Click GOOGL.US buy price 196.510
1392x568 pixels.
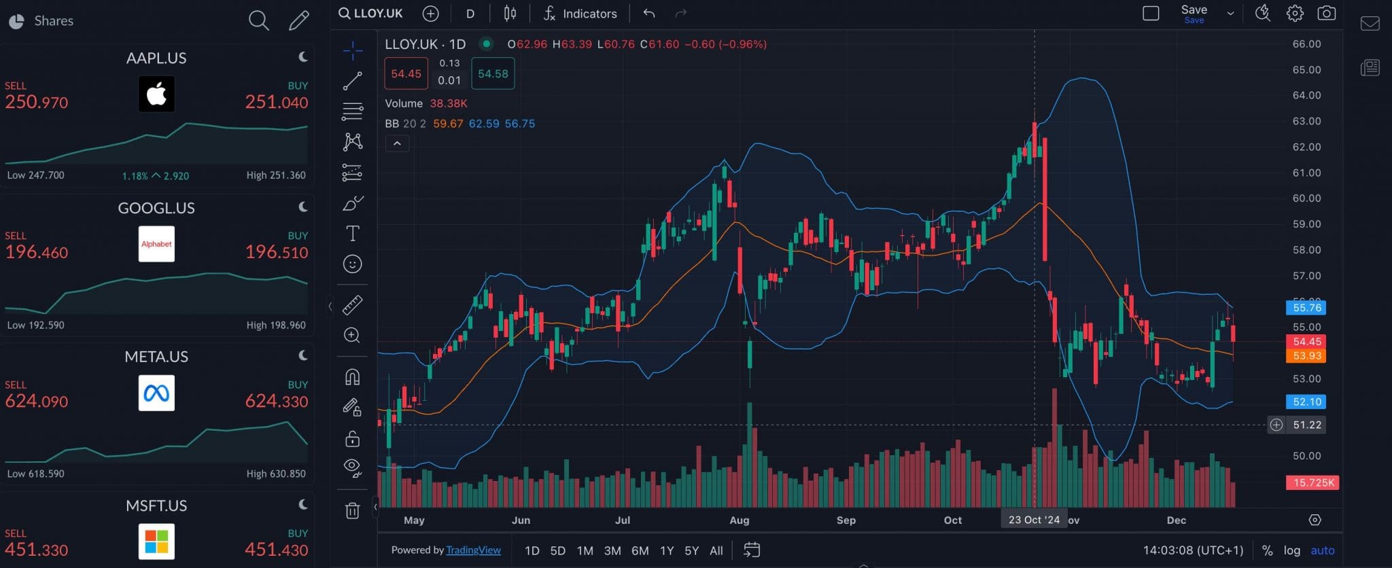277,252
